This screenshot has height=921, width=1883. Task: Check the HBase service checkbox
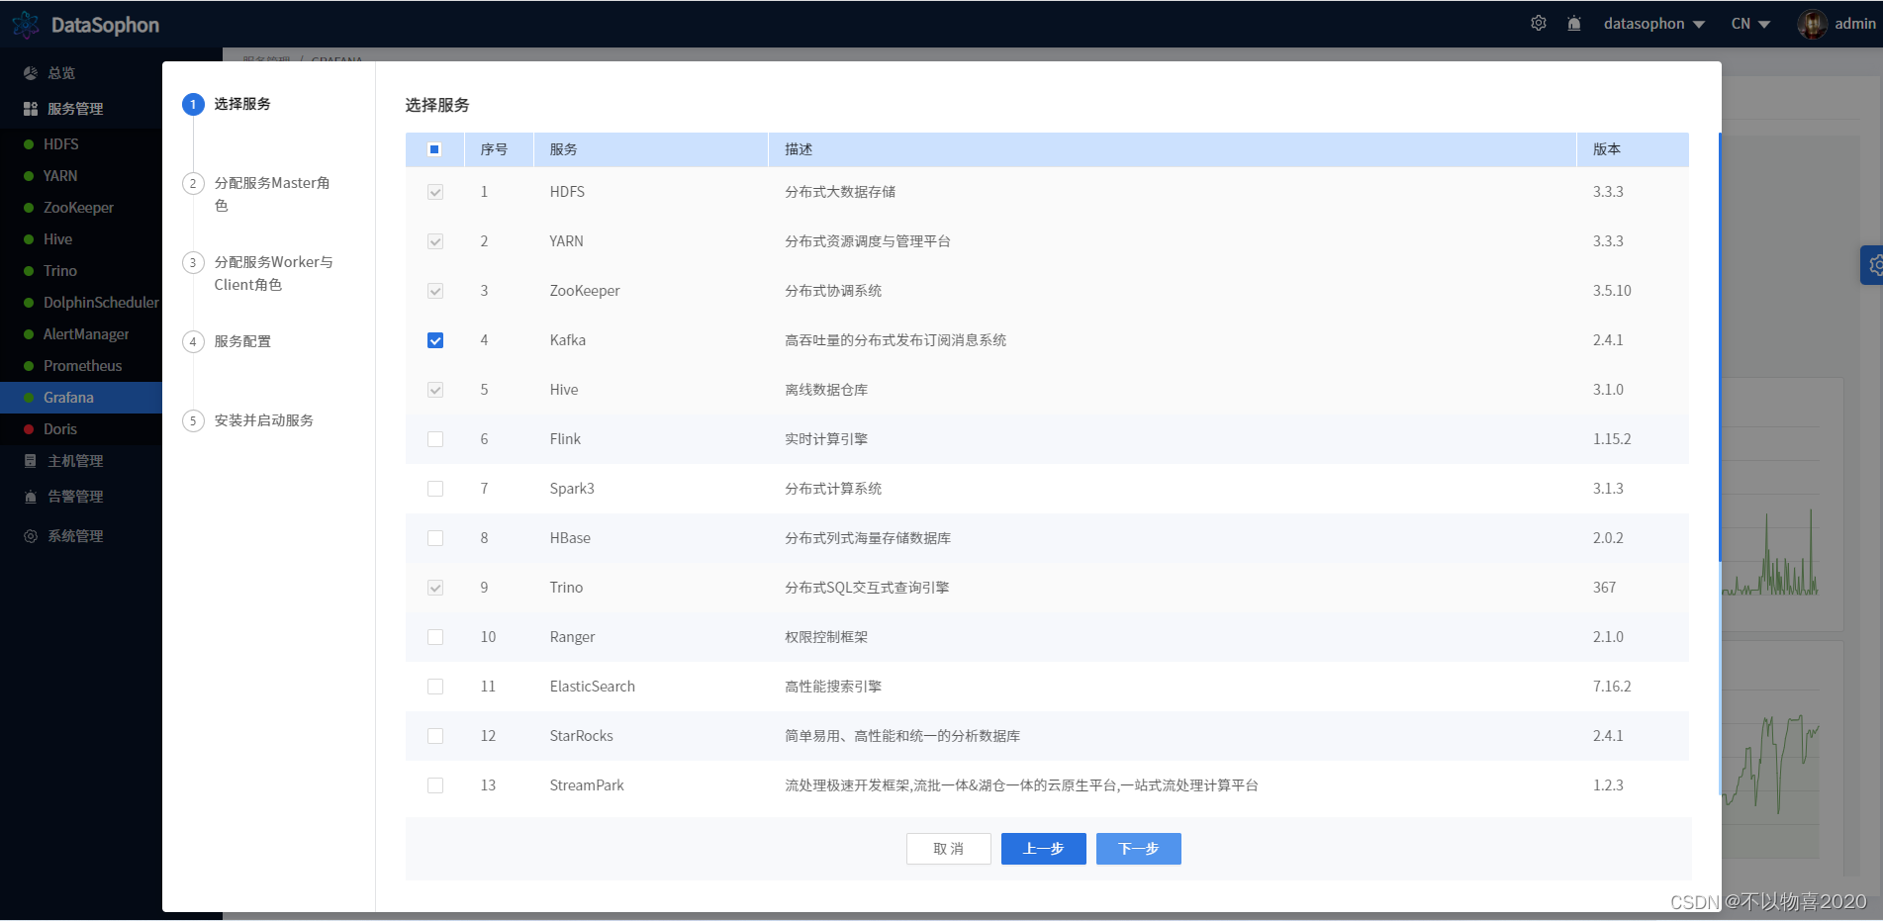tap(435, 538)
